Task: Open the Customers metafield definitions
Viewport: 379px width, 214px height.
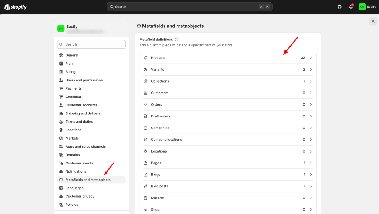Action: click(227, 93)
